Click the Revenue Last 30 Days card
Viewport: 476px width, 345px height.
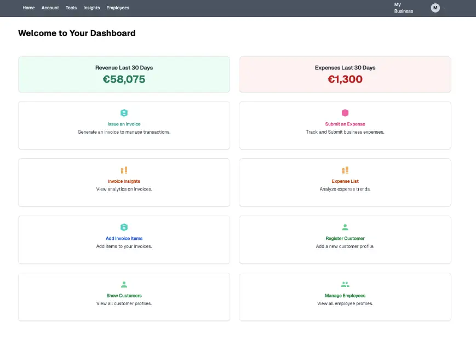[124, 74]
